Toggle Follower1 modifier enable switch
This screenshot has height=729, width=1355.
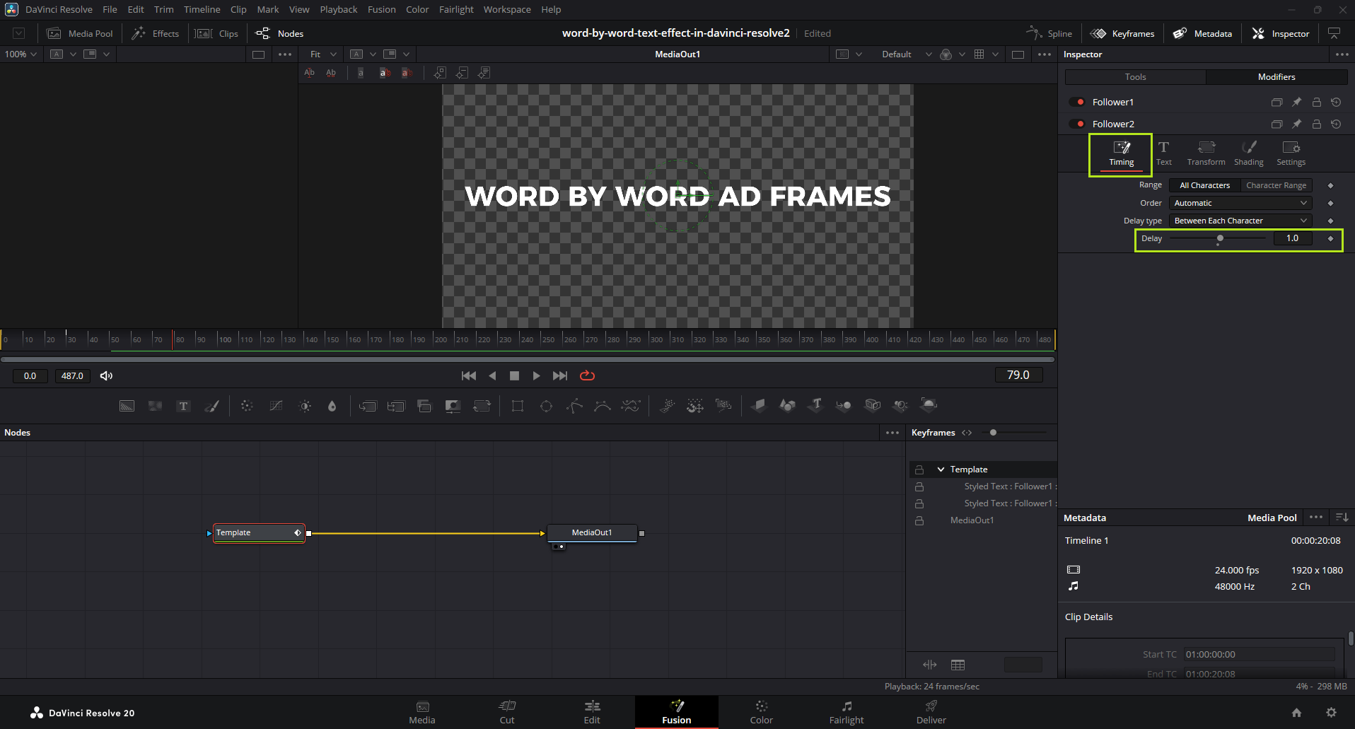click(x=1076, y=103)
